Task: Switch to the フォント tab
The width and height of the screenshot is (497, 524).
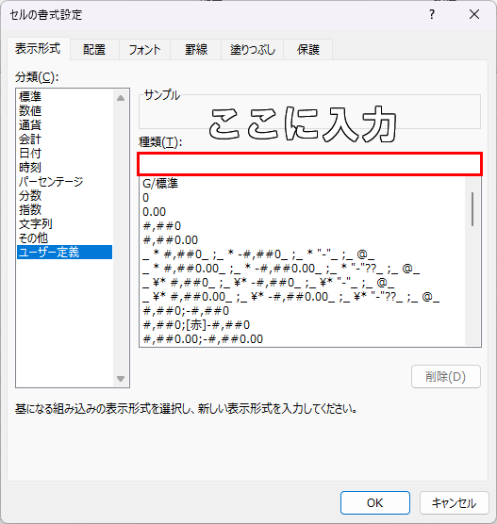Action: [145, 50]
